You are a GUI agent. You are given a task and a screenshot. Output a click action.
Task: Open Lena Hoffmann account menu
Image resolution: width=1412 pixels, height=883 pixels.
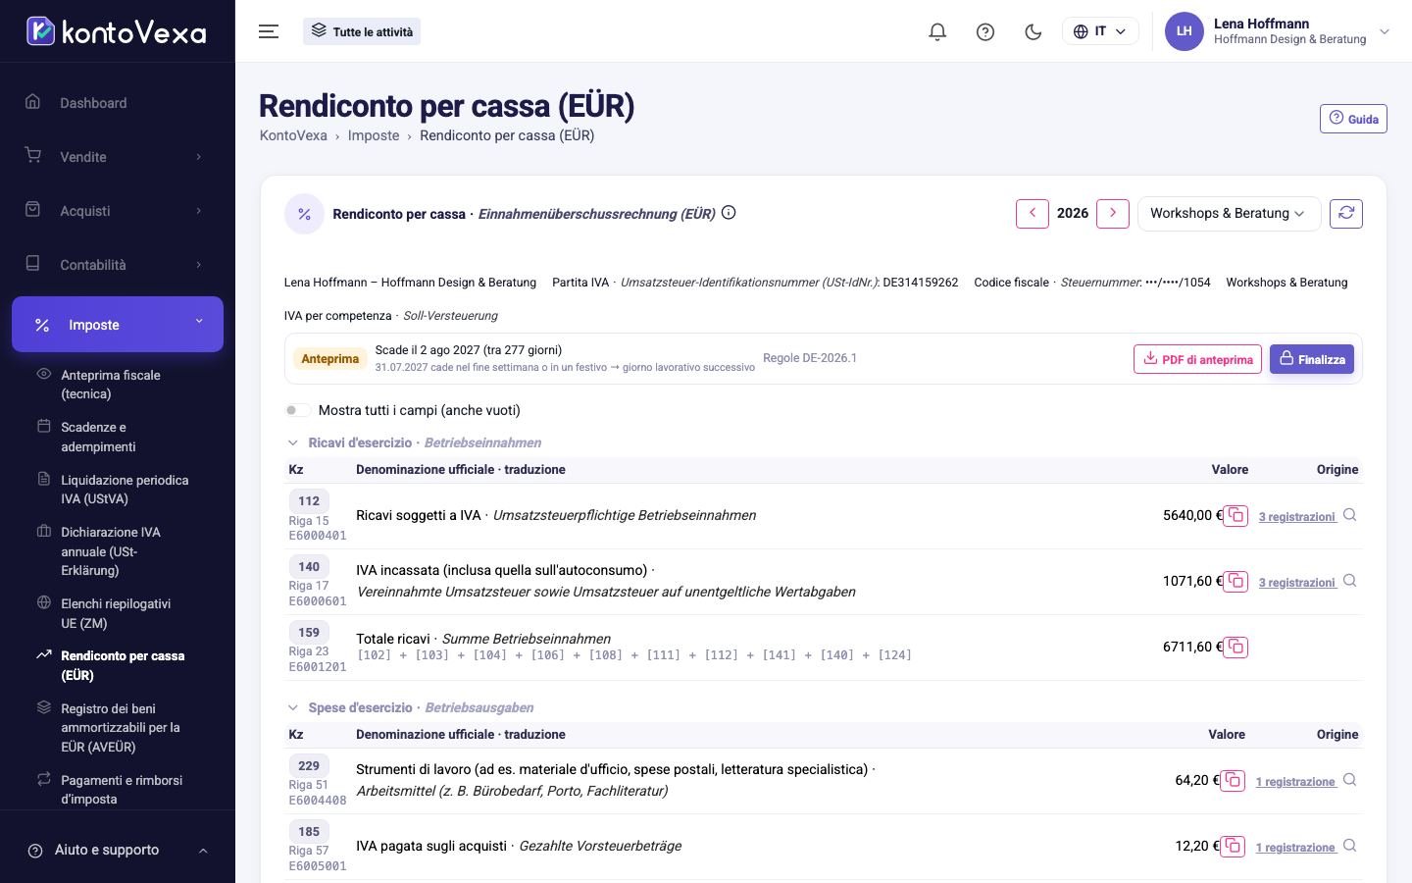click(x=1278, y=31)
